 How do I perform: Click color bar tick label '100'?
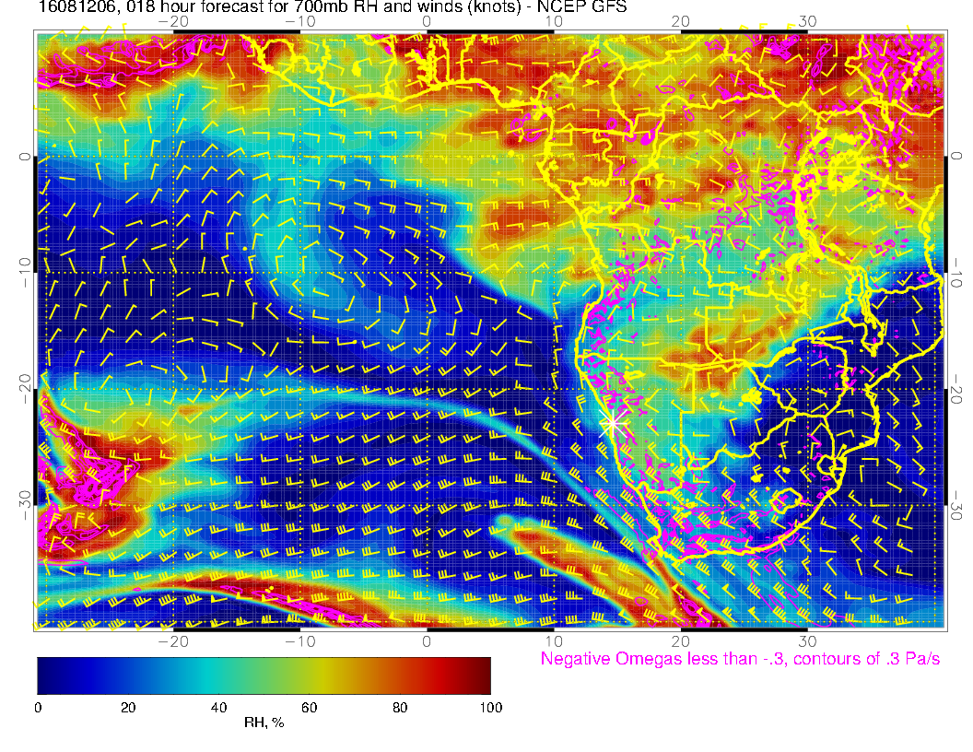pyautogui.click(x=491, y=708)
